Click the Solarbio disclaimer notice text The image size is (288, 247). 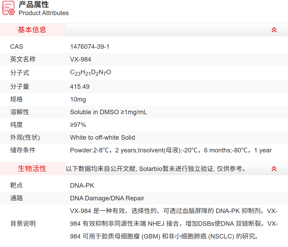tap(156, 169)
